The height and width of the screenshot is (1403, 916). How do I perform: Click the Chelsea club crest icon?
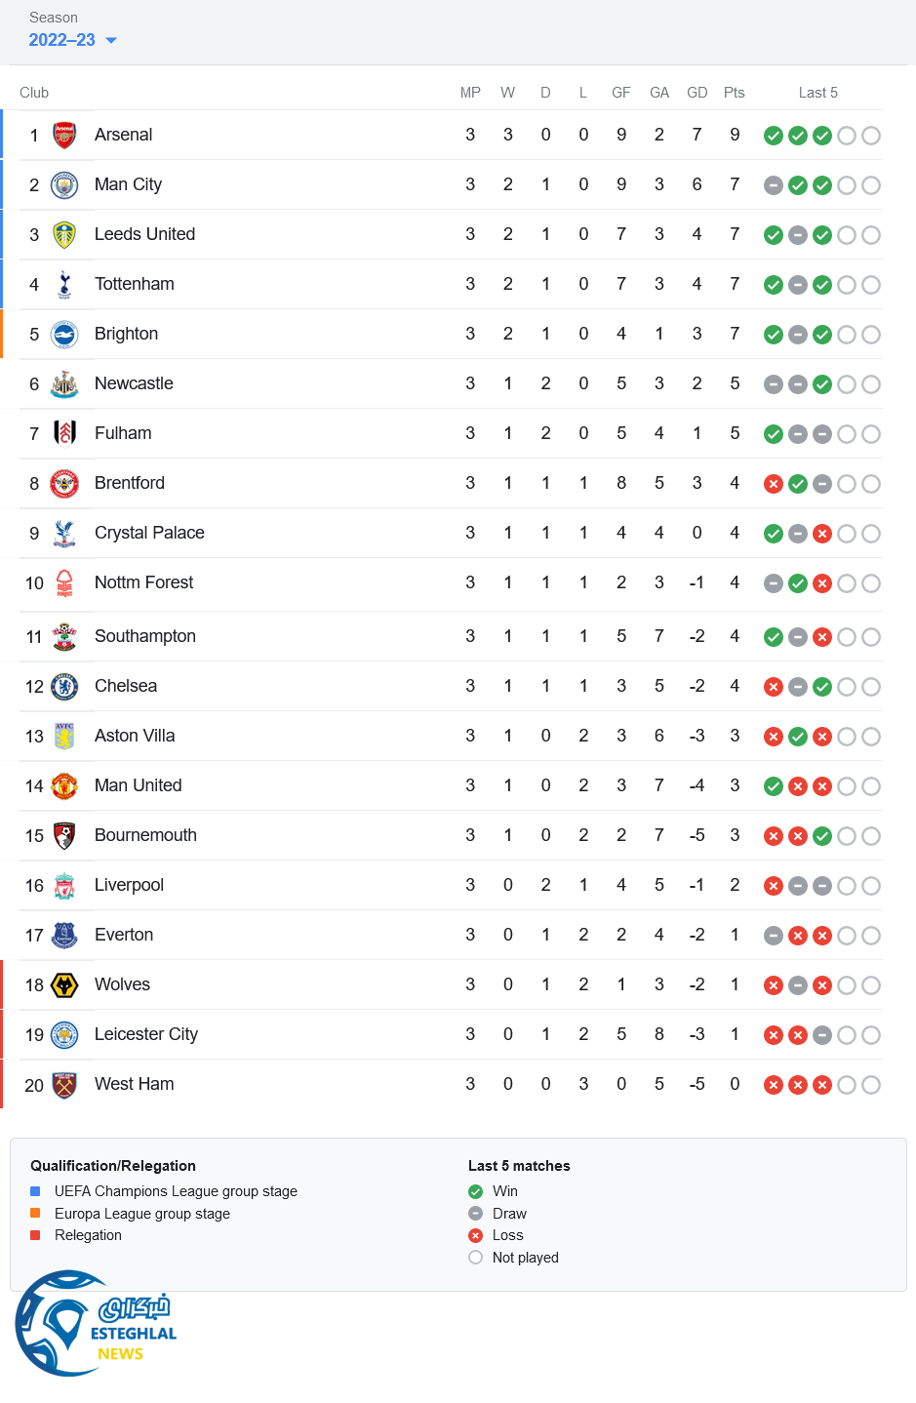tap(64, 687)
